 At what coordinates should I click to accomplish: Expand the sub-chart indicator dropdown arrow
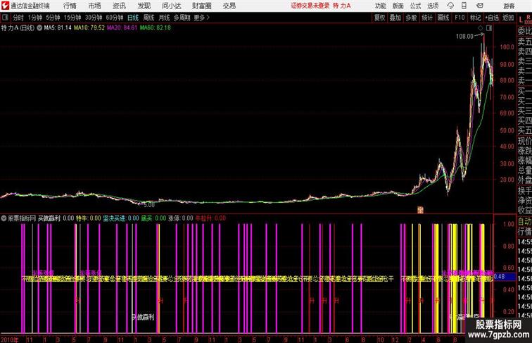point(4,218)
